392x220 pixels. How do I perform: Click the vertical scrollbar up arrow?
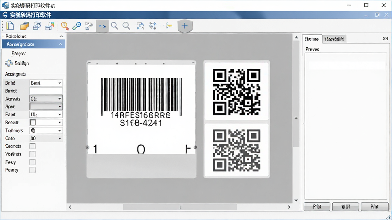tap(296, 37)
